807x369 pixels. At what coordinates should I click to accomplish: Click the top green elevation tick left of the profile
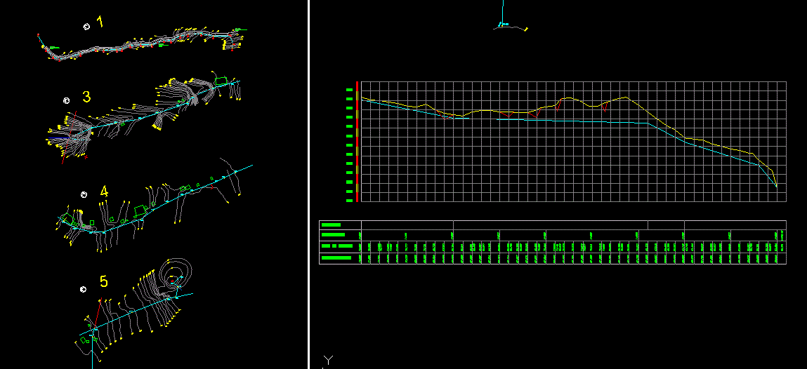pos(349,90)
